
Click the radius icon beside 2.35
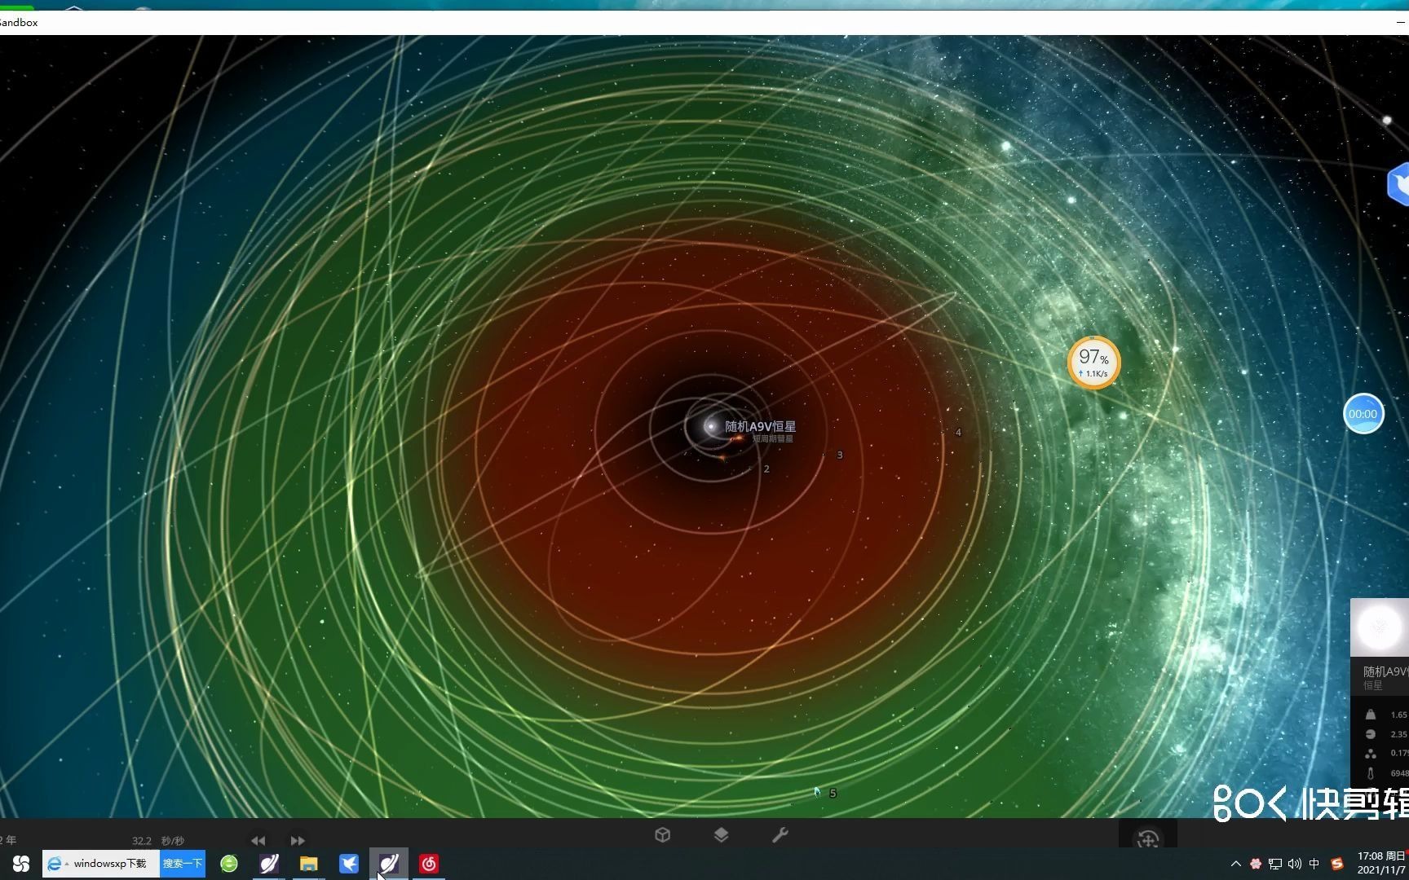point(1371,734)
